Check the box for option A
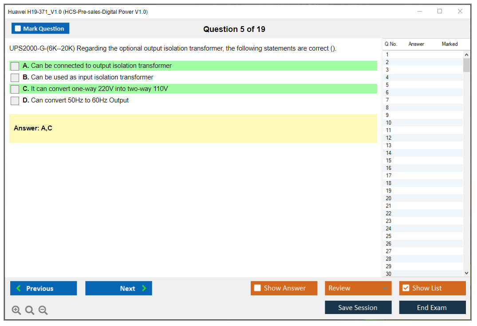 pyautogui.click(x=15, y=66)
